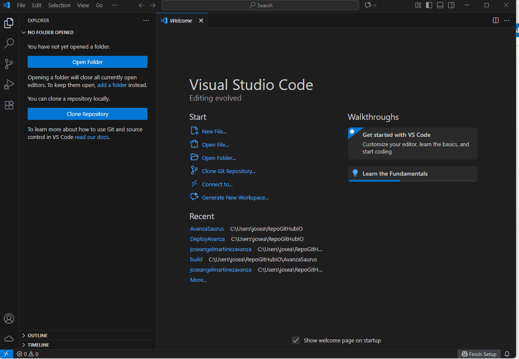Show hidden menus via the title bar ellipsis
Viewport: 519px width, 359px height.
pyautogui.click(x=114, y=5)
